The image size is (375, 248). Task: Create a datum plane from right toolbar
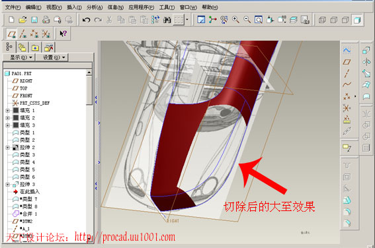[x=347, y=62]
